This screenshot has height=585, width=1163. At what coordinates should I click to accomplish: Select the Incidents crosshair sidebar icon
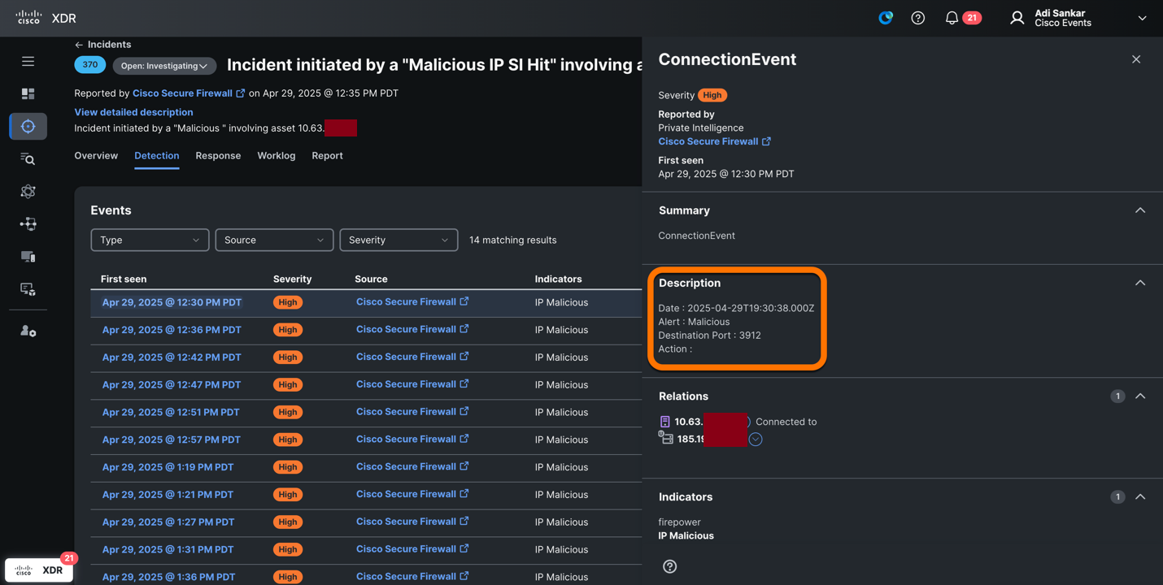(28, 127)
